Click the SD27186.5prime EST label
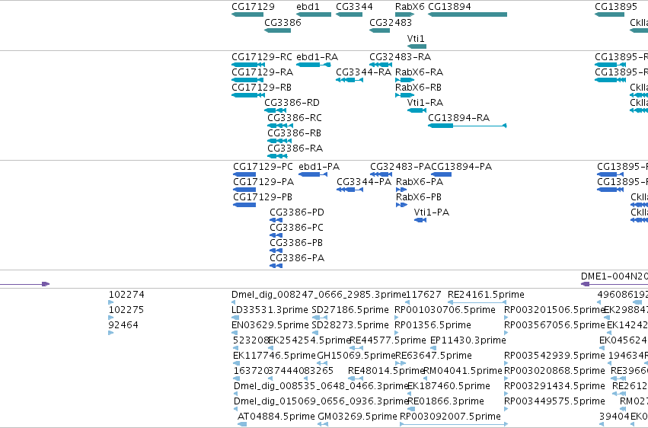The width and height of the screenshot is (648, 428). click(x=350, y=310)
